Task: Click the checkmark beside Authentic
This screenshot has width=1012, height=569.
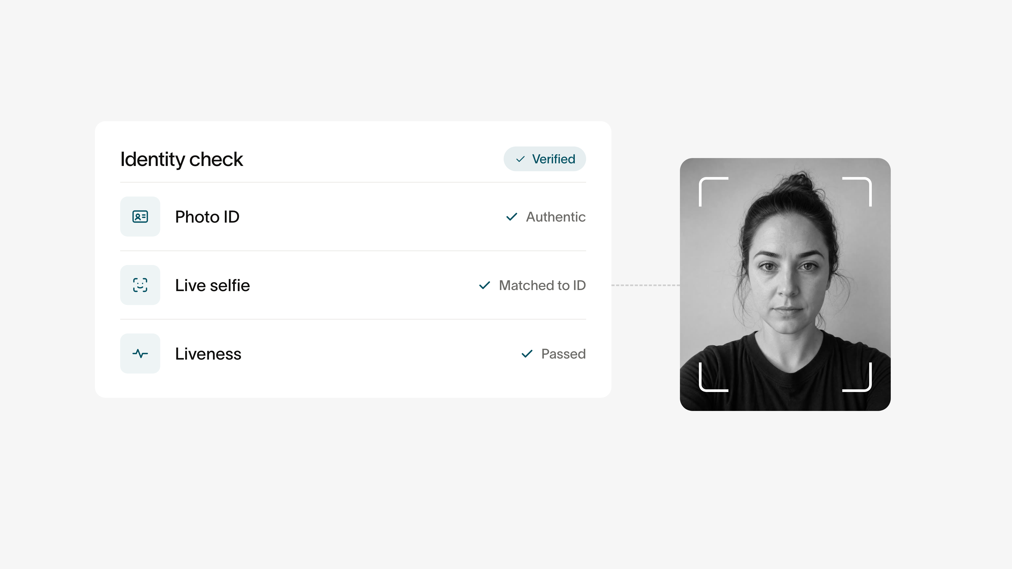Action: tap(512, 217)
